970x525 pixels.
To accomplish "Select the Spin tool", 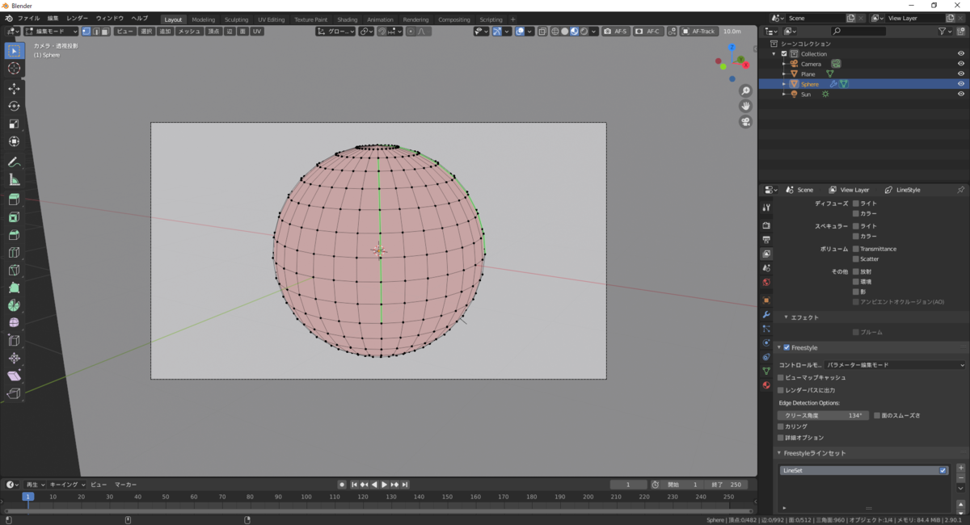I will pos(14,305).
